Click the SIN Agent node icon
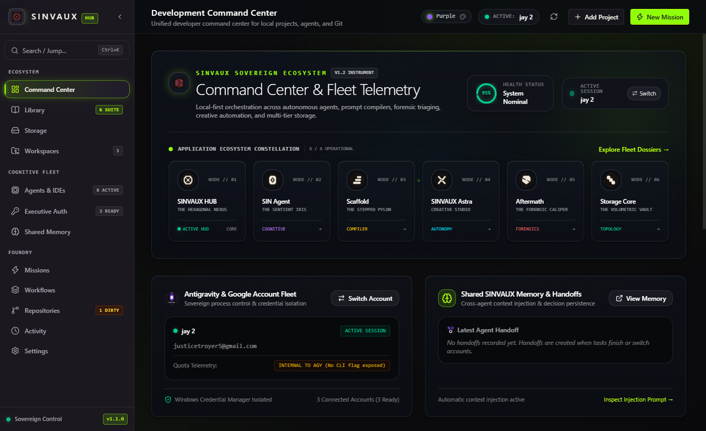 (272, 180)
